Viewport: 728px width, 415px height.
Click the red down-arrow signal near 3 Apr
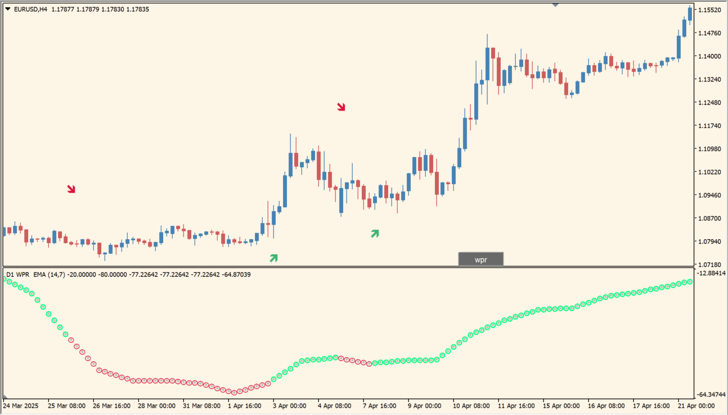point(341,106)
